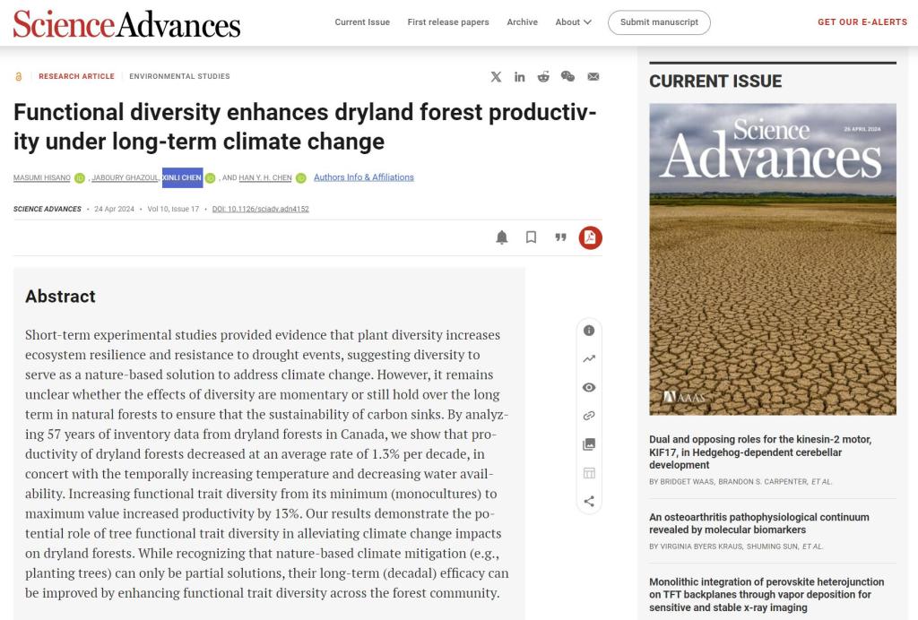This screenshot has width=918, height=620.
Task: Click the quotation marks cite icon
Action: [560, 237]
